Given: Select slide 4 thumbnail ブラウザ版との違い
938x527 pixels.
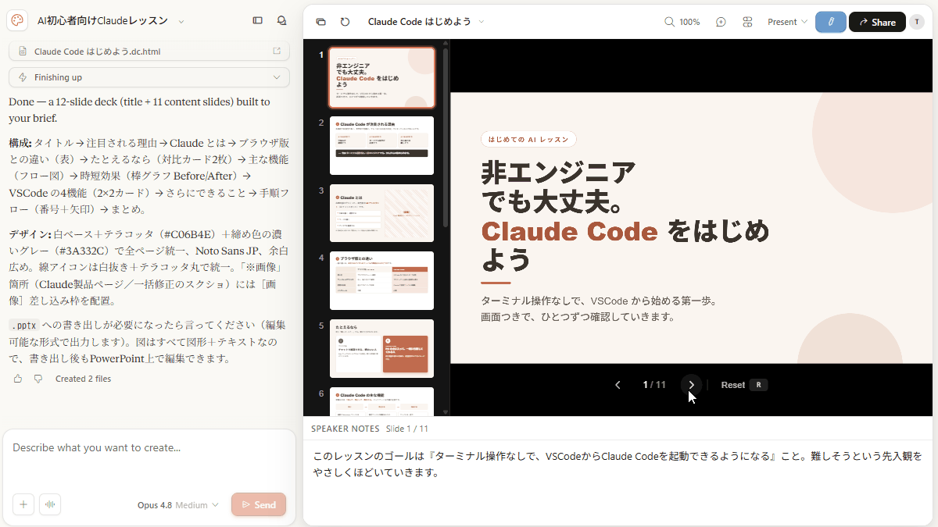Looking at the screenshot, I should click(x=381, y=281).
